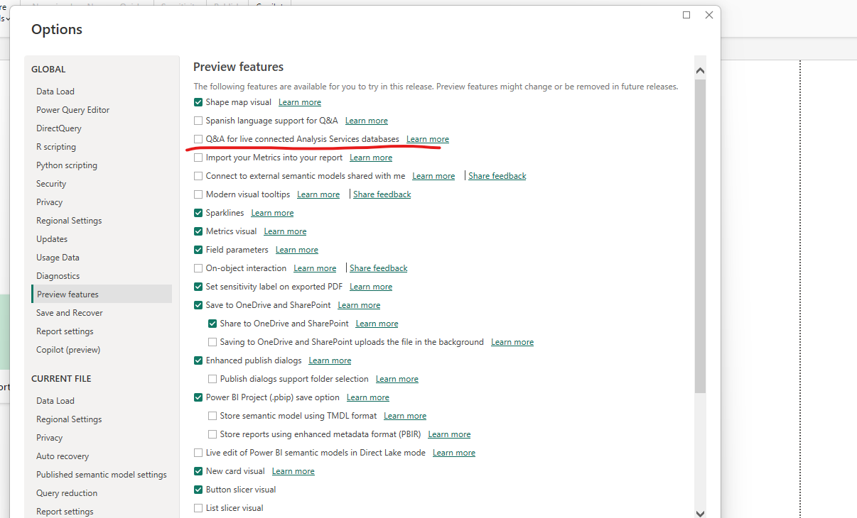The height and width of the screenshot is (518, 857).
Task: Enable Modern visual tooltips checkbox
Action: pyautogui.click(x=198, y=194)
